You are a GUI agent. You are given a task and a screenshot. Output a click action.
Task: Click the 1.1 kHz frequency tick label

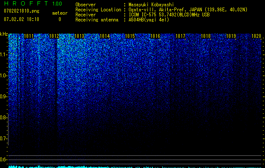(3, 55)
